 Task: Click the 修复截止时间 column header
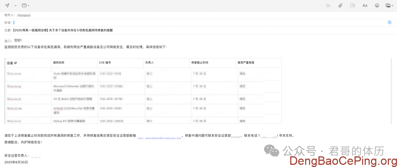(x=200, y=63)
